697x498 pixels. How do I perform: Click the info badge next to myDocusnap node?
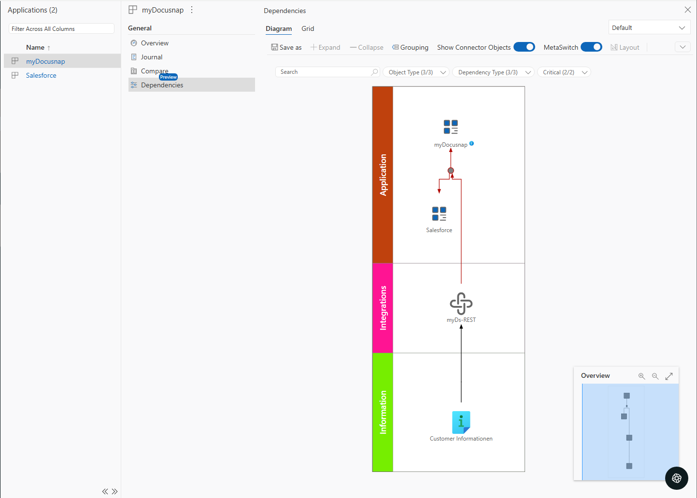[x=472, y=143]
